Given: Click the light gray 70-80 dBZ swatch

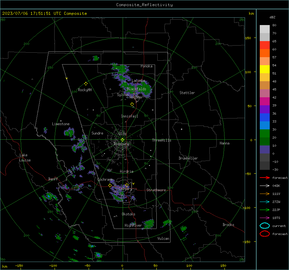Looking at the screenshot, I should click(x=265, y=29).
